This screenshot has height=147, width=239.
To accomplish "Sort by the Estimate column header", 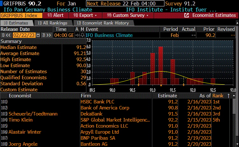I will point(168,96).
